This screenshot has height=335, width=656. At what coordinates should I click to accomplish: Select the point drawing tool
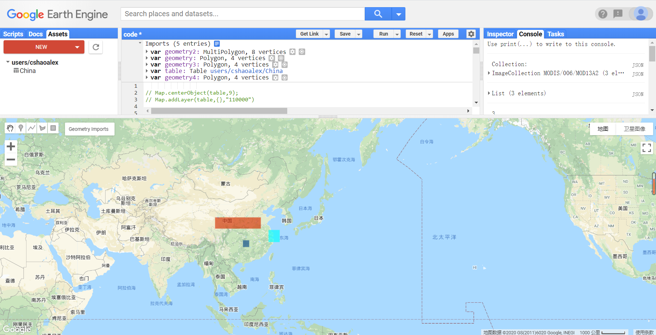(x=20, y=128)
